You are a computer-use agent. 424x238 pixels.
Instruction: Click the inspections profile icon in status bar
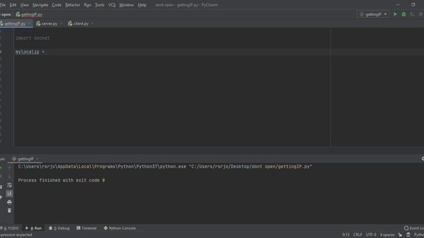click(x=408, y=235)
